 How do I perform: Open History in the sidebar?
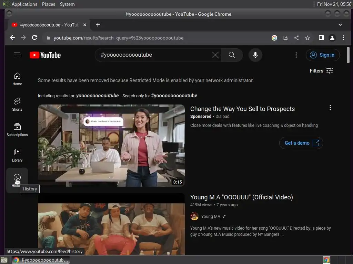[17, 180]
